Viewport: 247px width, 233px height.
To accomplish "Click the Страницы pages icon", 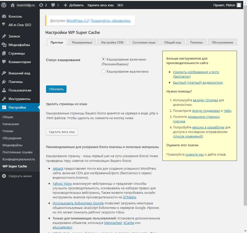I will [x=4, y=53].
